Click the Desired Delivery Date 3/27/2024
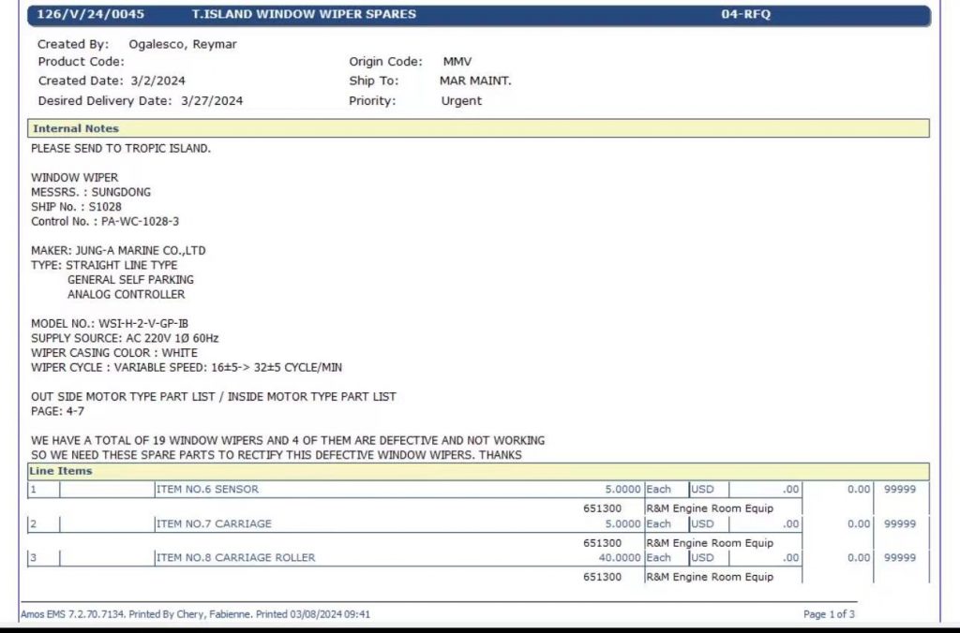 (x=211, y=101)
